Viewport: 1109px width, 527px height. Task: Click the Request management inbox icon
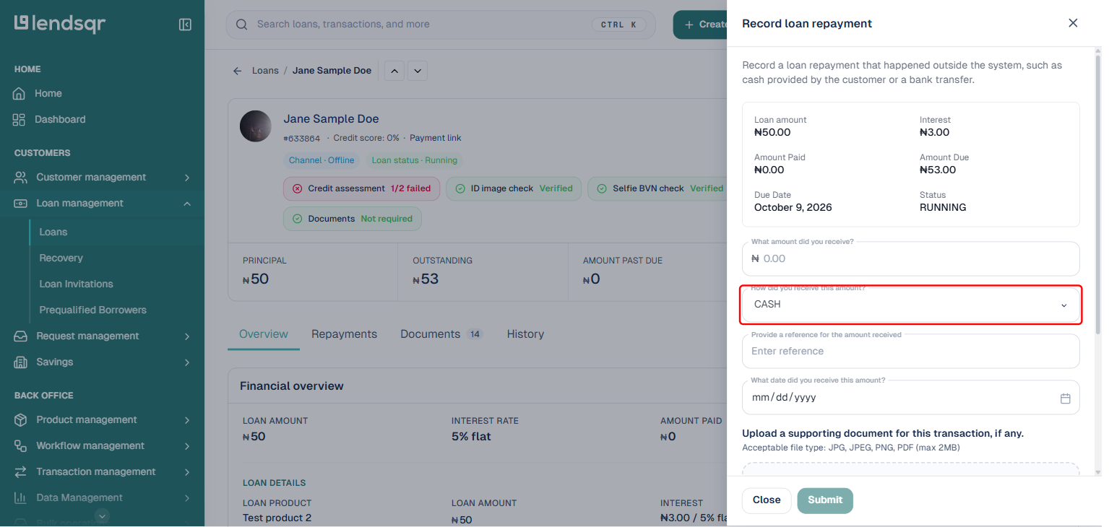pos(20,336)
